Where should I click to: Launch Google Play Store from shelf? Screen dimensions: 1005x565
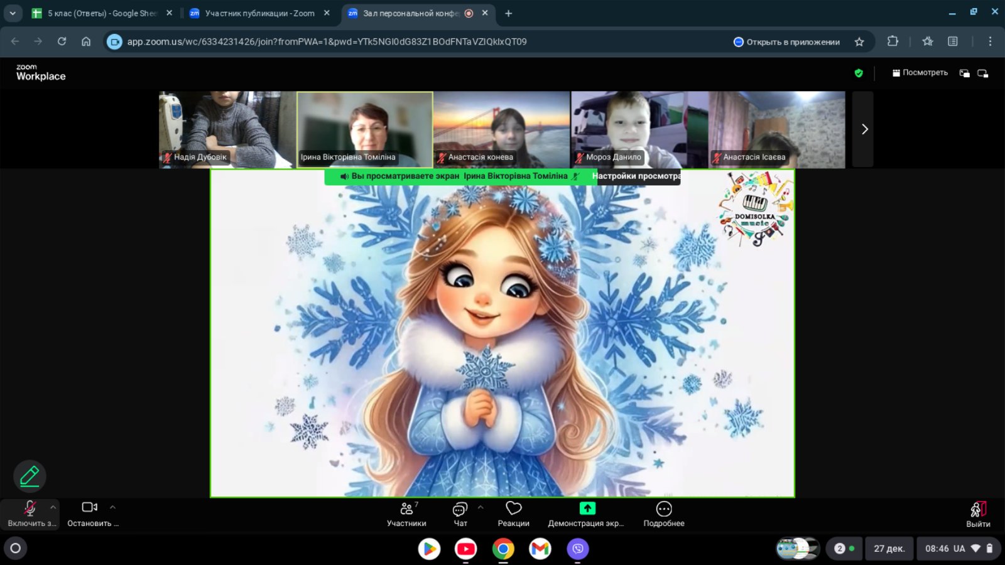tap(429, 549)
